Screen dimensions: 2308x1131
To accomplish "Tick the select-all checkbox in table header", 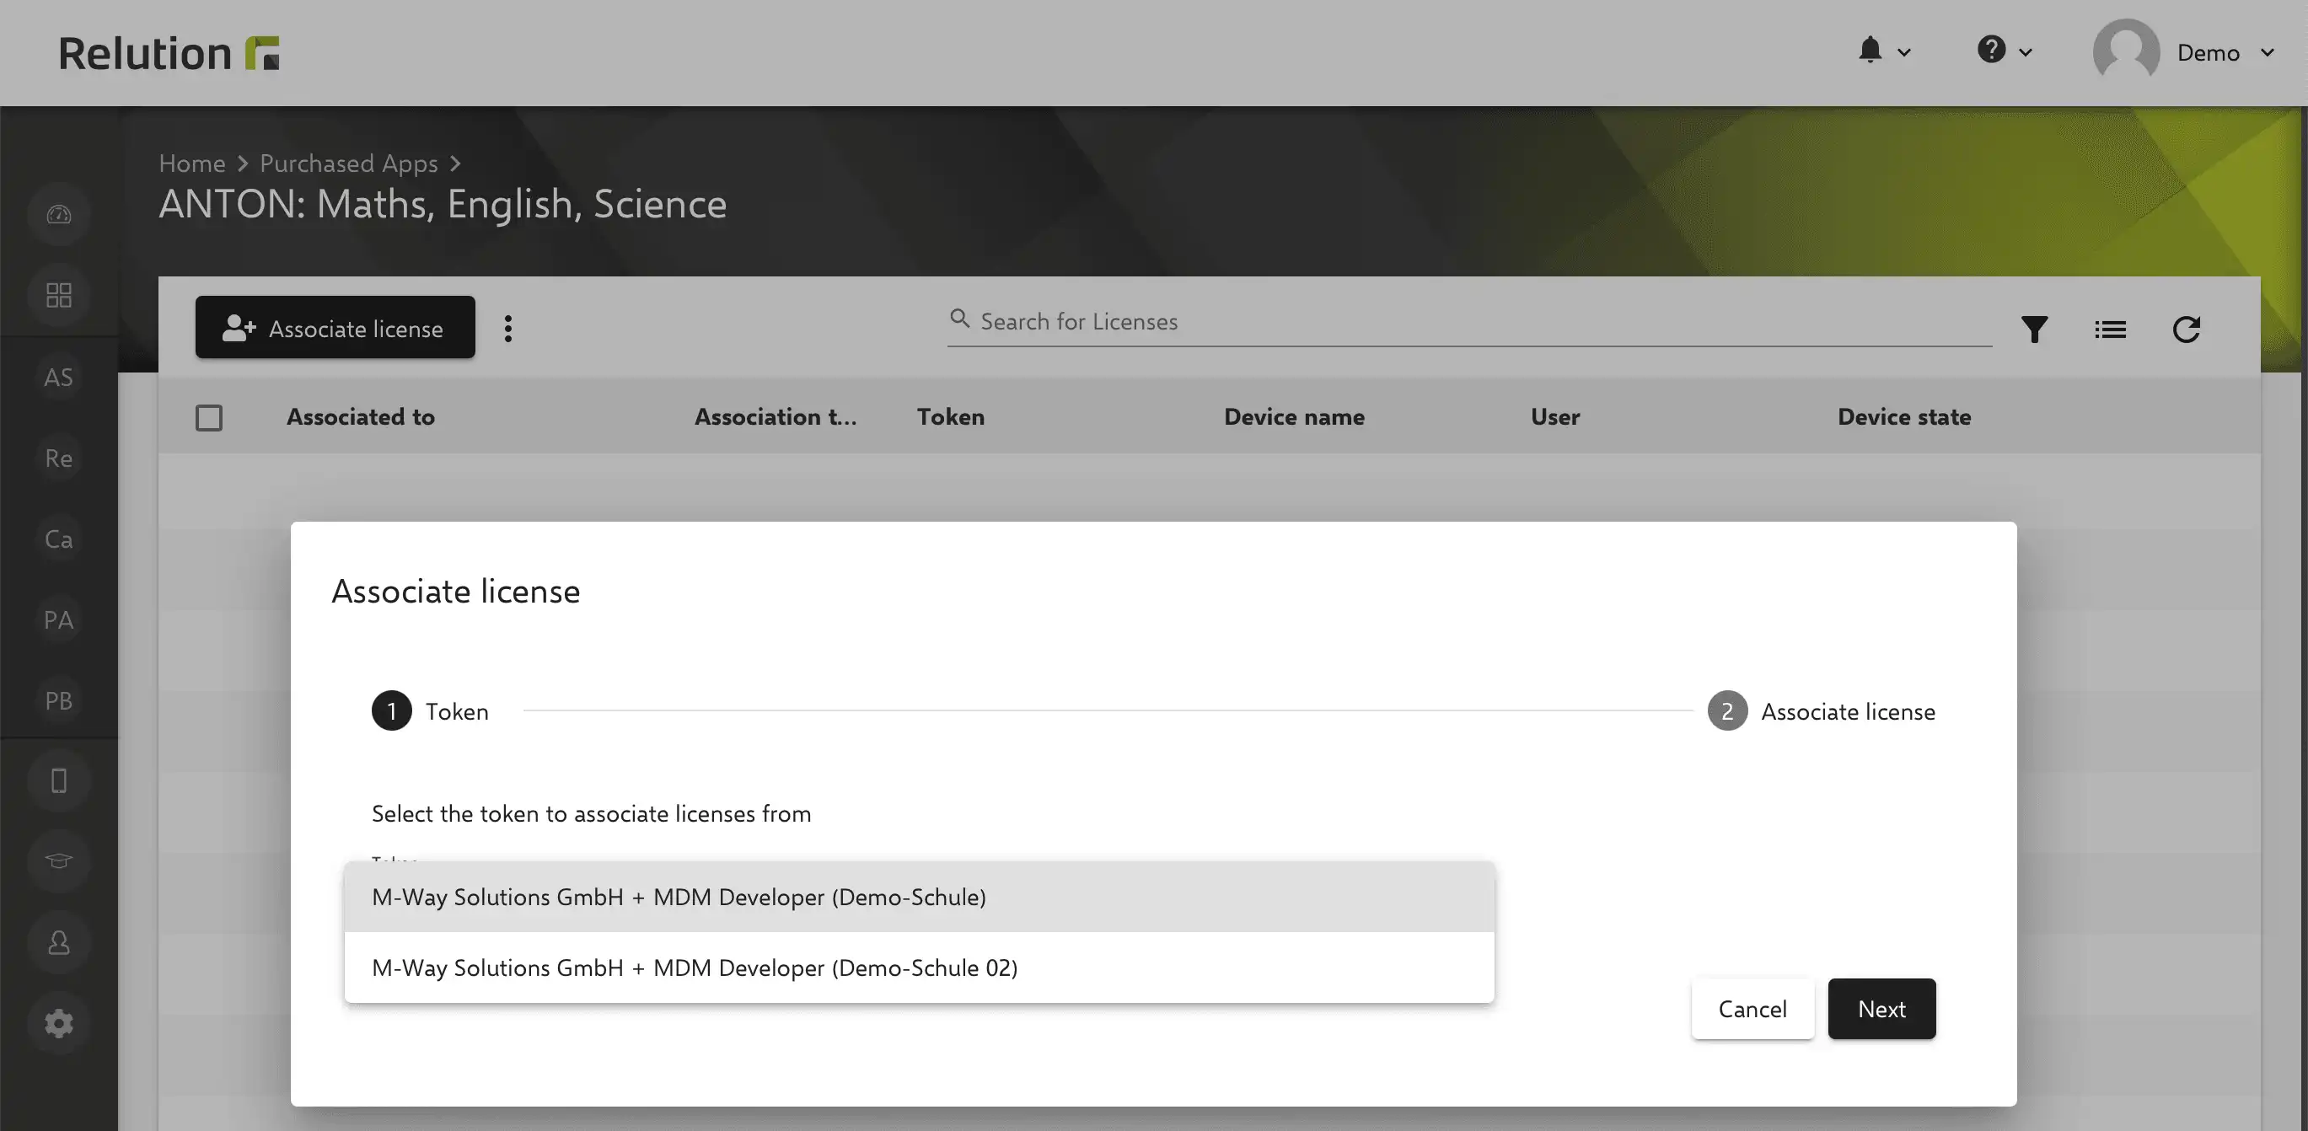I will click(209, 417).
